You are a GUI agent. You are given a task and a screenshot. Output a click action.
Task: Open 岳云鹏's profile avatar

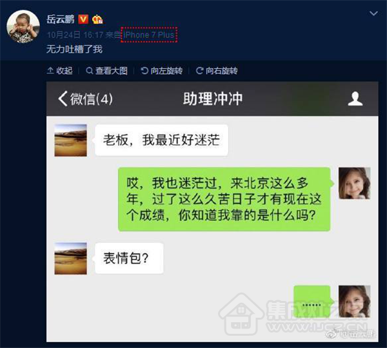point(23,26)
